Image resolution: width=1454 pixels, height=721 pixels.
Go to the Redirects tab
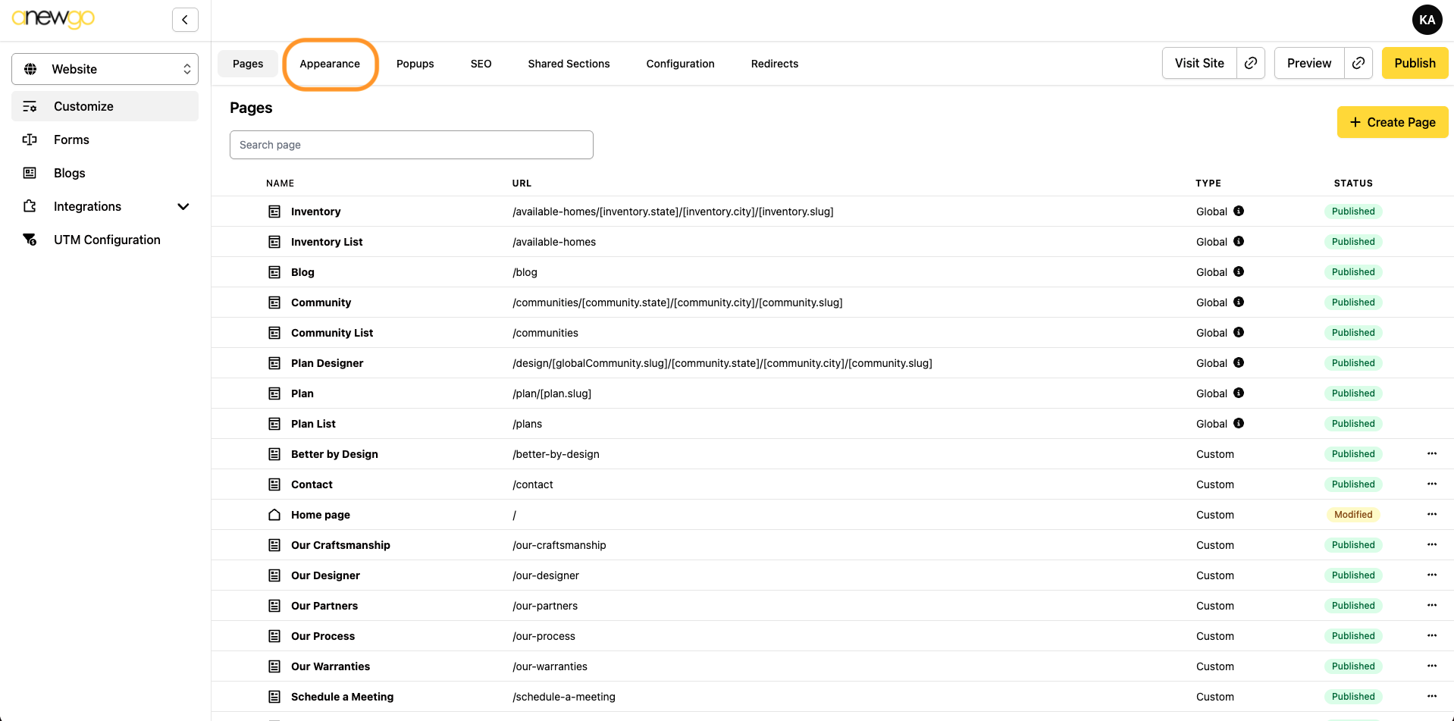pos(774,64)
